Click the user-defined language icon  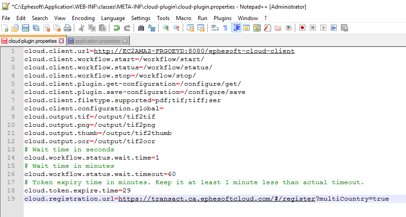247,28
